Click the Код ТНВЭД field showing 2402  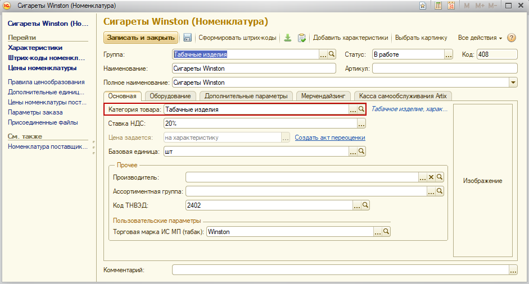[269, 205]
